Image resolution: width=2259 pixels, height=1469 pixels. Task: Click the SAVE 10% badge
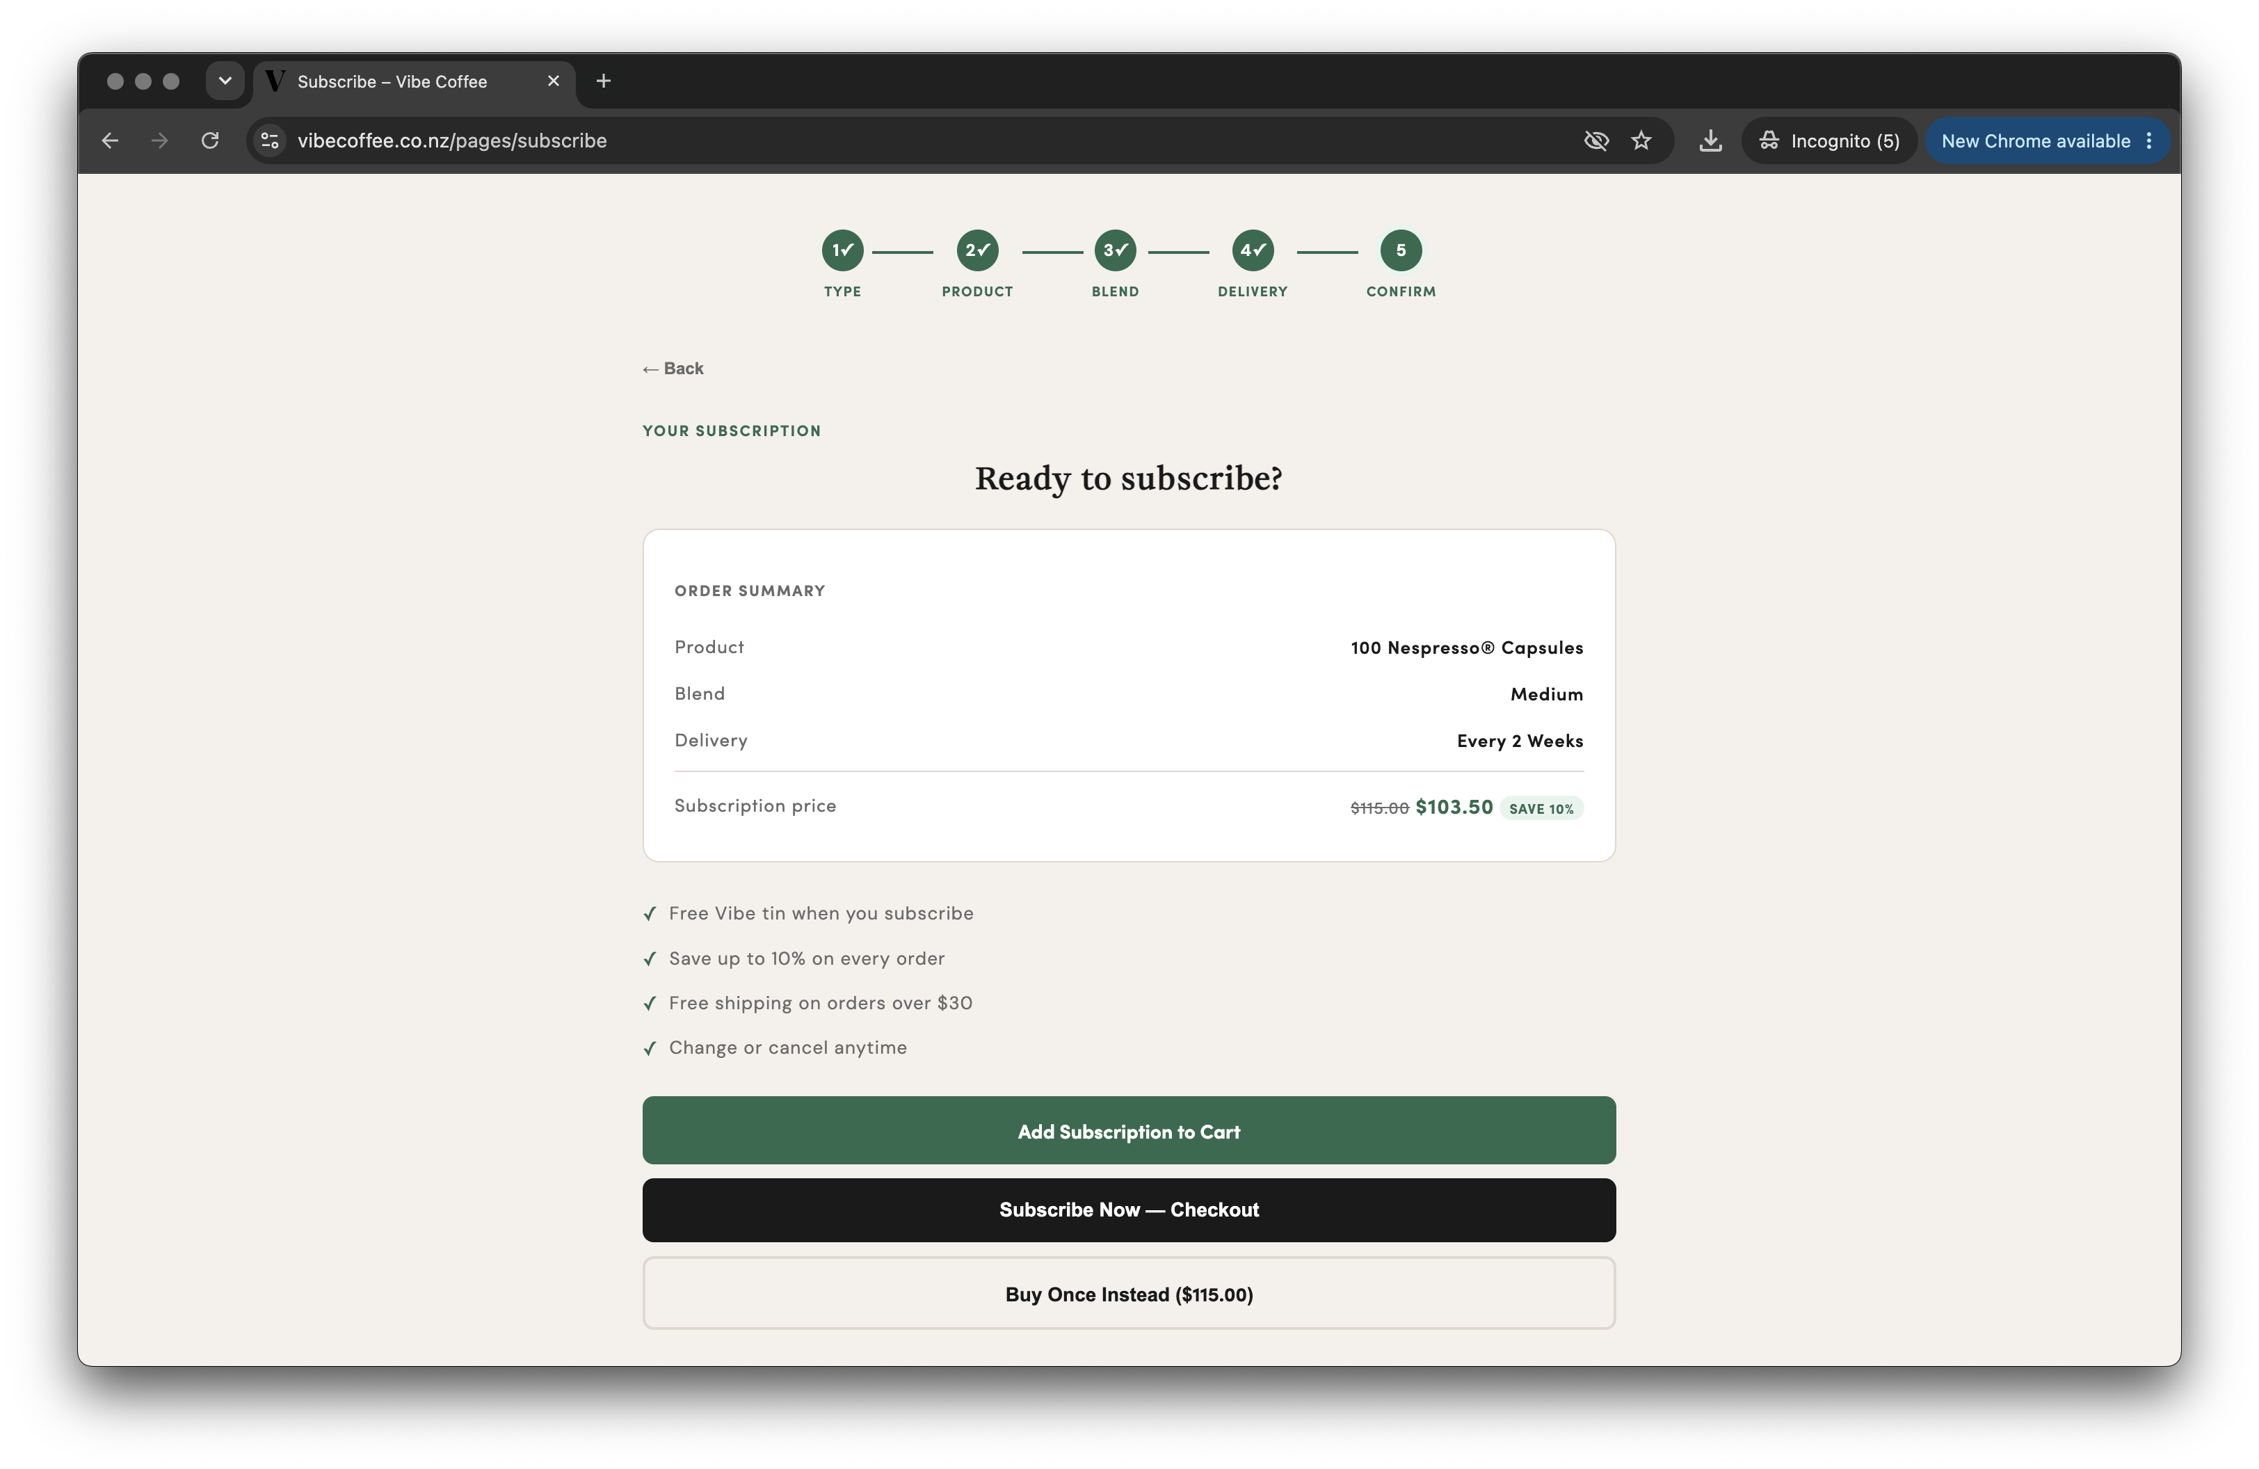[1541, 808]
